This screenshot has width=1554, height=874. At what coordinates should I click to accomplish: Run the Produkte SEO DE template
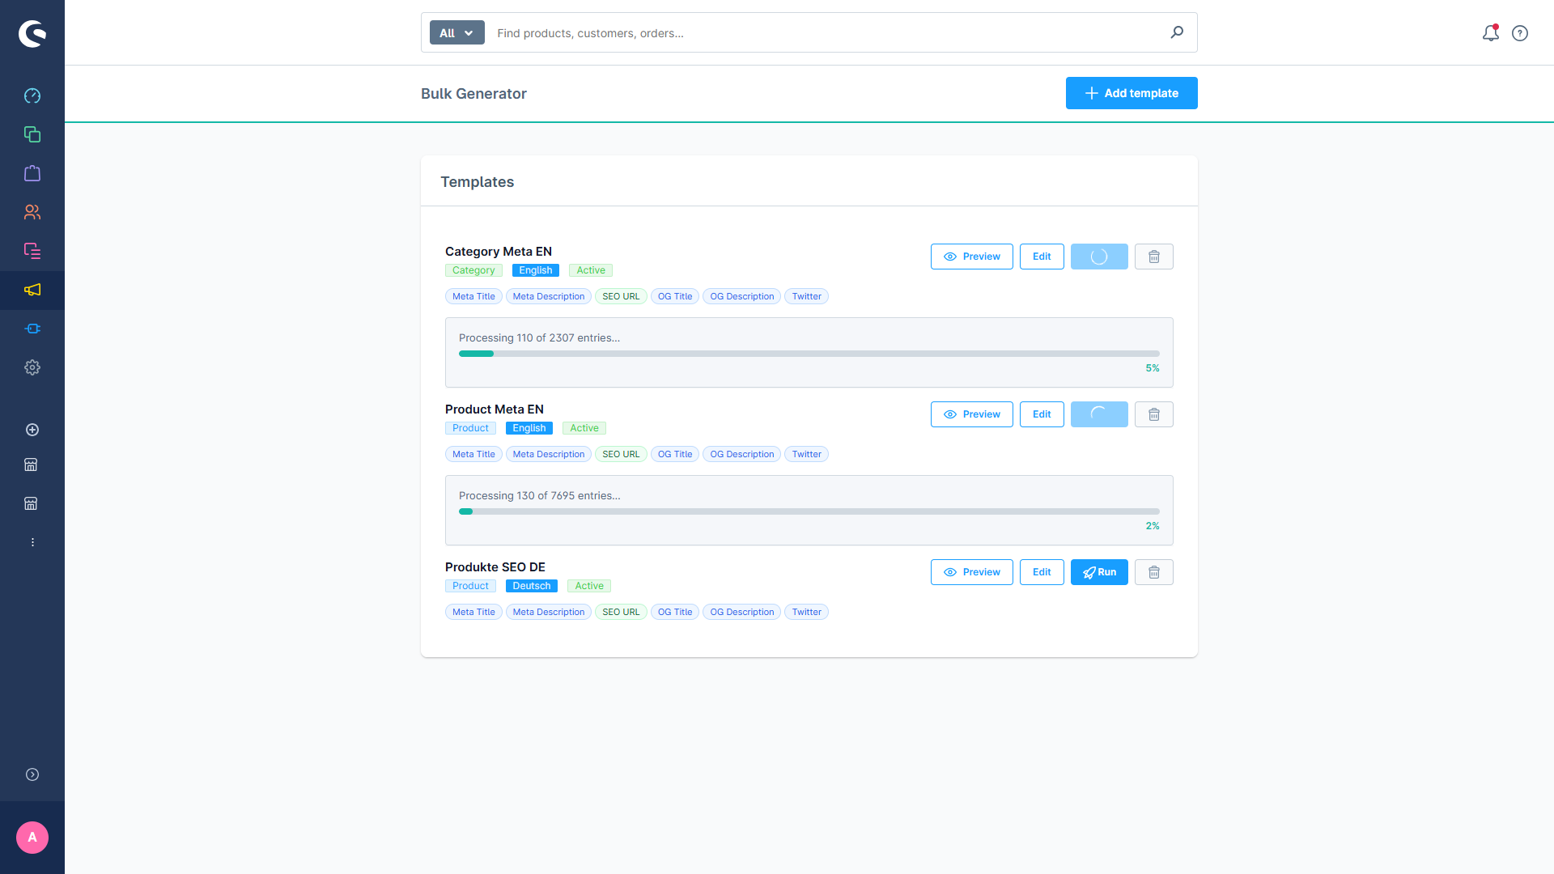pyautogui.click(x=1099, y=572)
